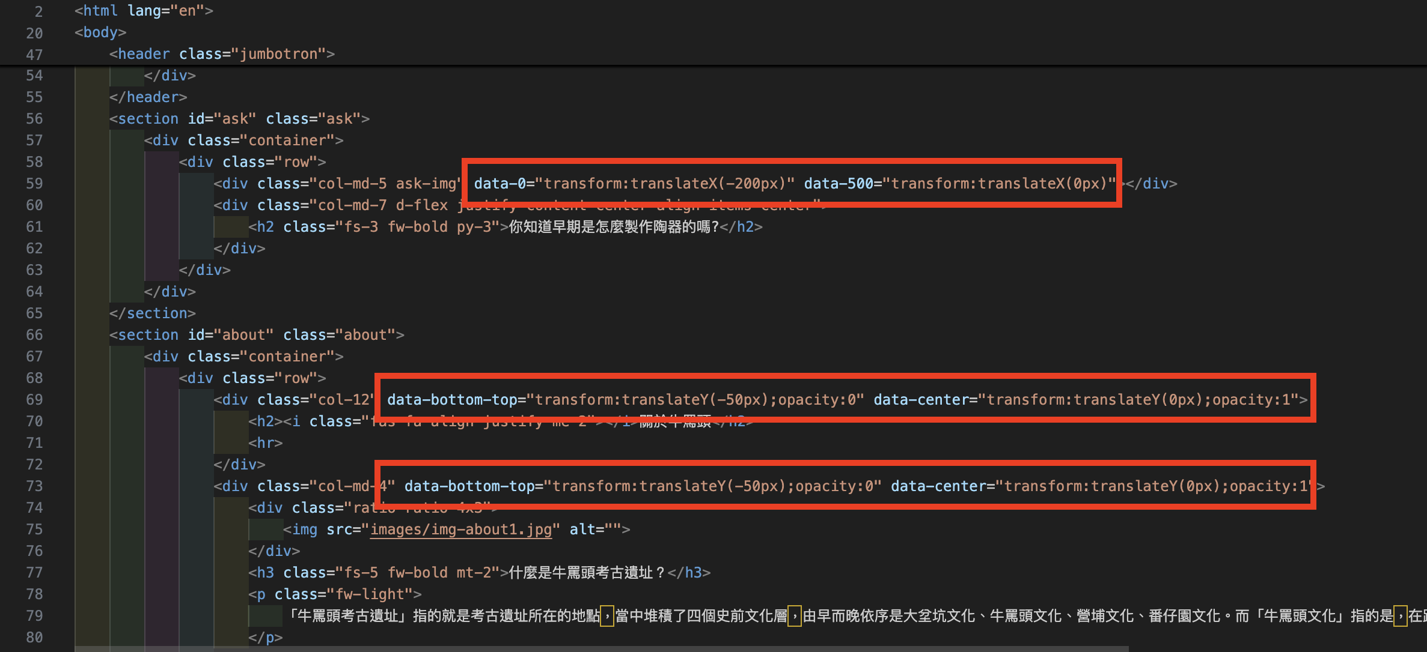This screenshot has height=652, width=1427.
Task: Click data-bottom-top attribute on line 73
Action: (643, 486)
